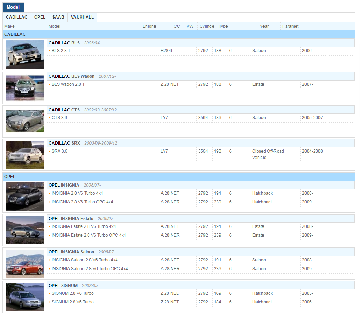Select the OPEL INSIGNIA Saloon heading
This screenshot has height=314, width=360.
pyautogui.click(x=71, y=252)
